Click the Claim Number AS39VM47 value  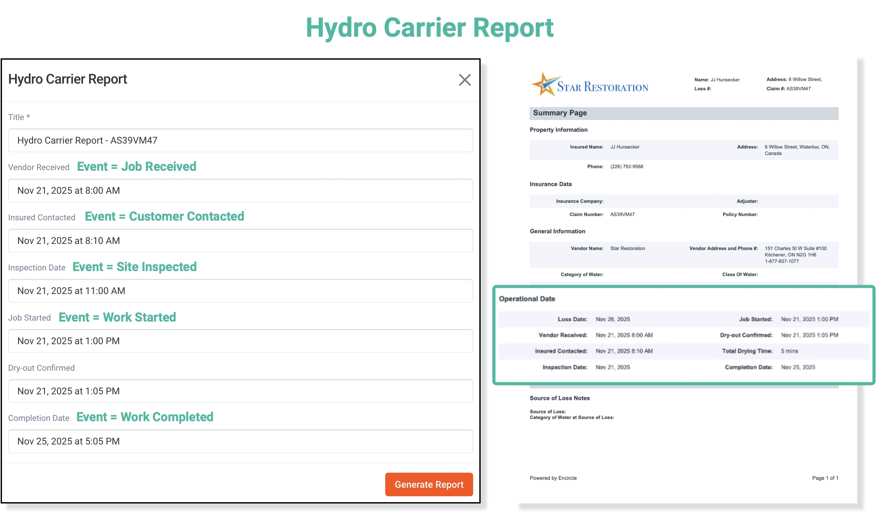pyautogui.click(x=622, y=214)
